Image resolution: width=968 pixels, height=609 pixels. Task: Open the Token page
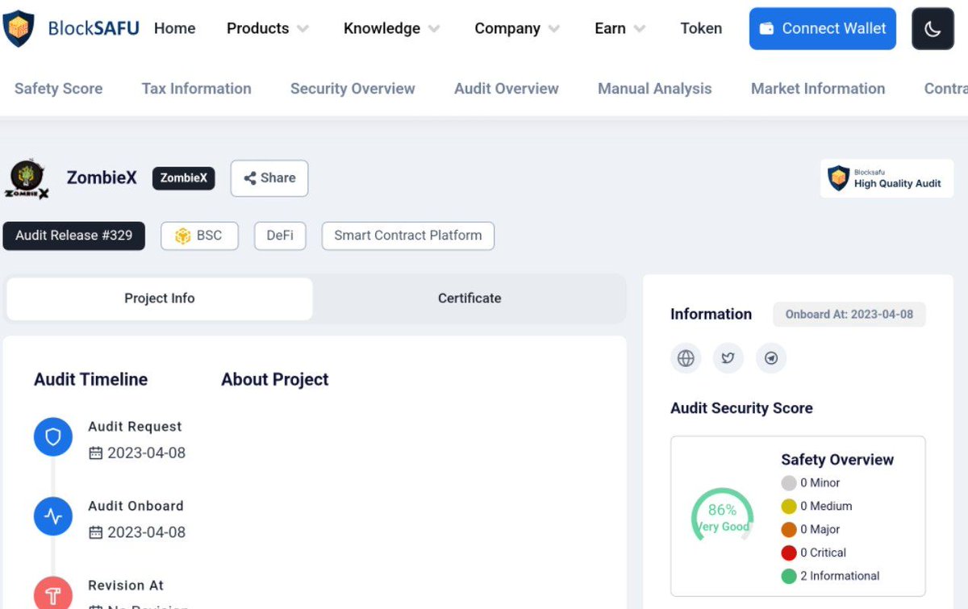701,29
